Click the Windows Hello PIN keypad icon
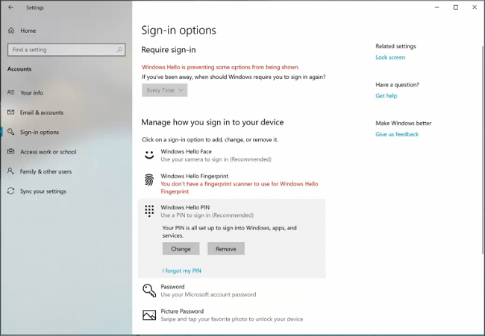 149,211
